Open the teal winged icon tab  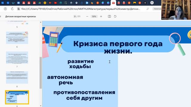13,3
